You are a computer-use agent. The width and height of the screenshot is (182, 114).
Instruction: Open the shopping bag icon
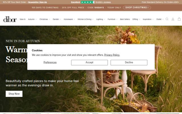click(x=179, y=19)
